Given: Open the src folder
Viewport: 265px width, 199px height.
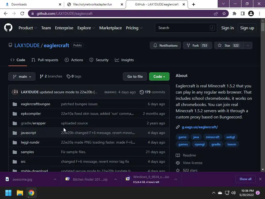Looking at the screenshot, I should coord(23,162).
